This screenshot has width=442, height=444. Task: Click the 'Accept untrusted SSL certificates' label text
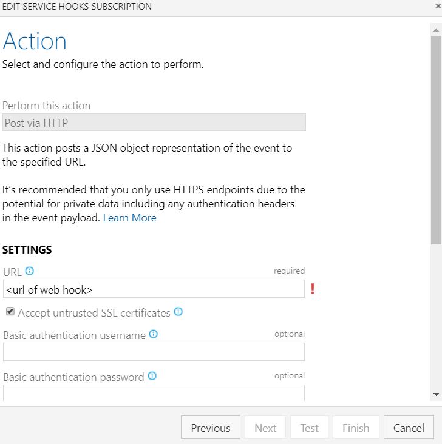[x=94, y=313]
